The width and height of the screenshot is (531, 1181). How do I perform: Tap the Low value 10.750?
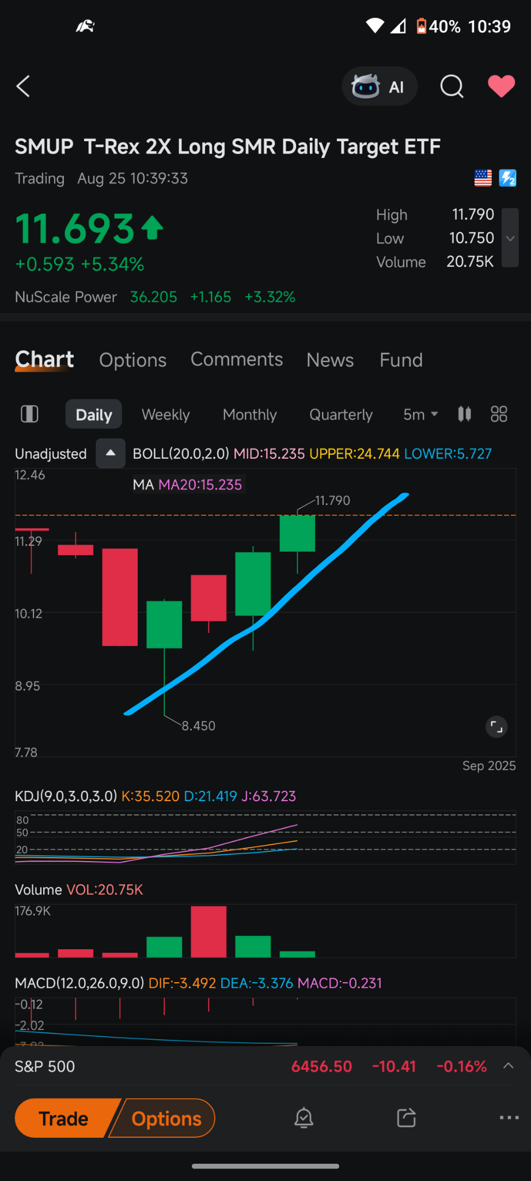point(472,238)
